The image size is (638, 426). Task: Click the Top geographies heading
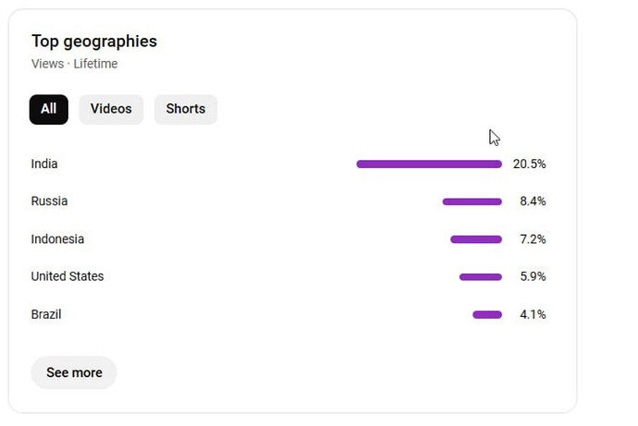94,42
